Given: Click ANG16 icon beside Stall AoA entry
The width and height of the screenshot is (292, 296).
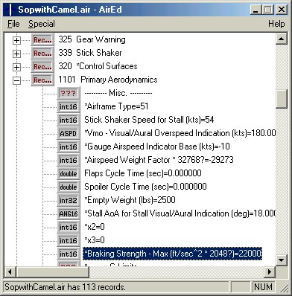Looking at the screenshot, I should [69, 213].
